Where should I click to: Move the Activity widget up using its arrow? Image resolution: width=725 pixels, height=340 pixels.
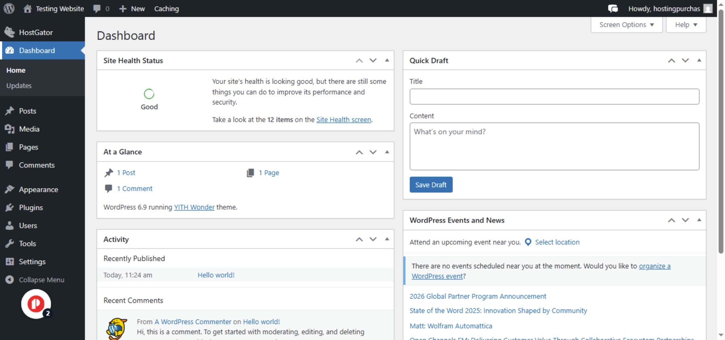(x=359, y=239)
